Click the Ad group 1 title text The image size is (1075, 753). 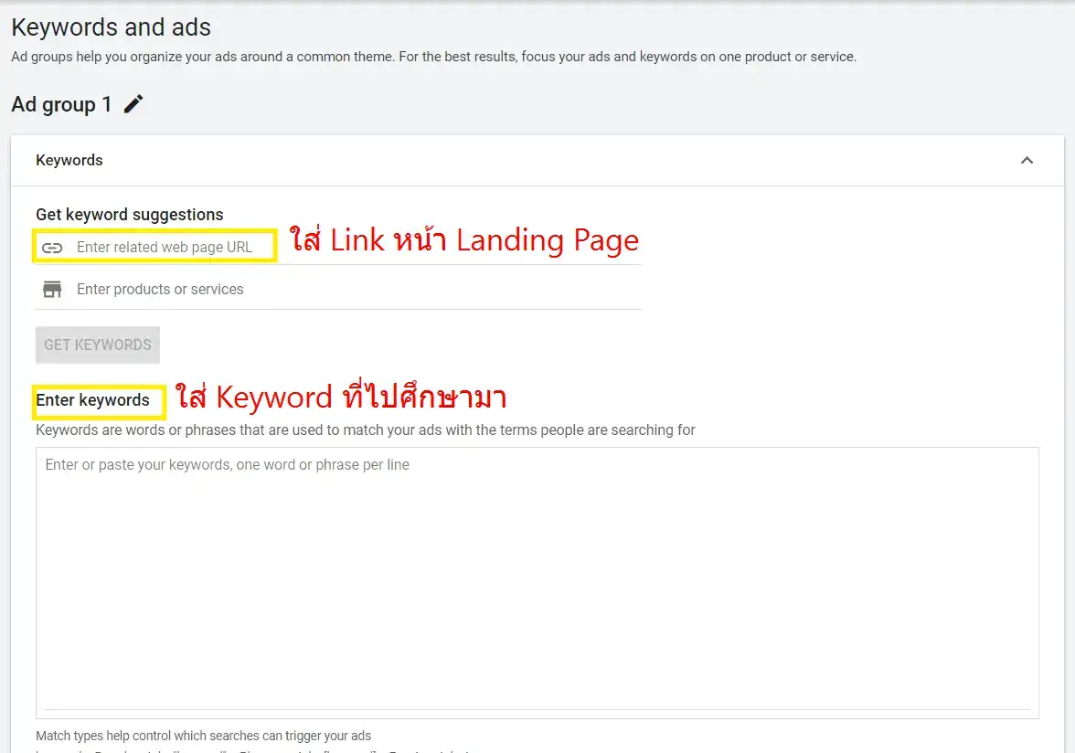tap(59, 103)
